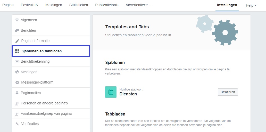Open Postvak IN tab
Screen dimensions: 266x132
click(x=30, y=5)
